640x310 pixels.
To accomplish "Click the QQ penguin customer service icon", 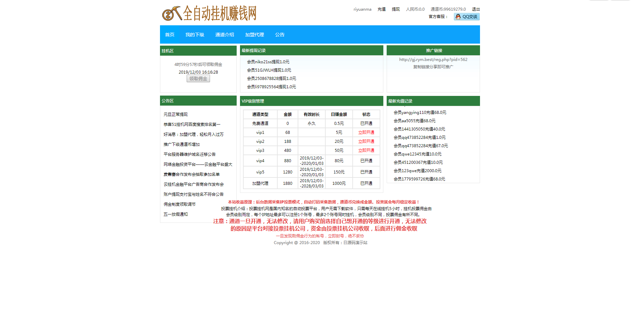I will tap(458, 17).
